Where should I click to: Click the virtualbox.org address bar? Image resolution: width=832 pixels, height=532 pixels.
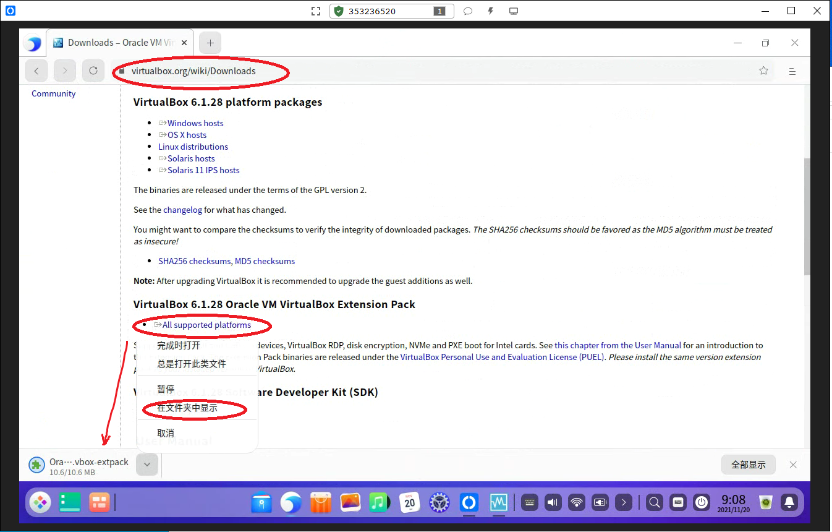pos(433,71)
